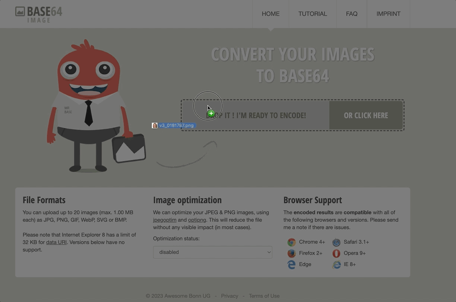Click the File Formats heading

tap(44, 200)
